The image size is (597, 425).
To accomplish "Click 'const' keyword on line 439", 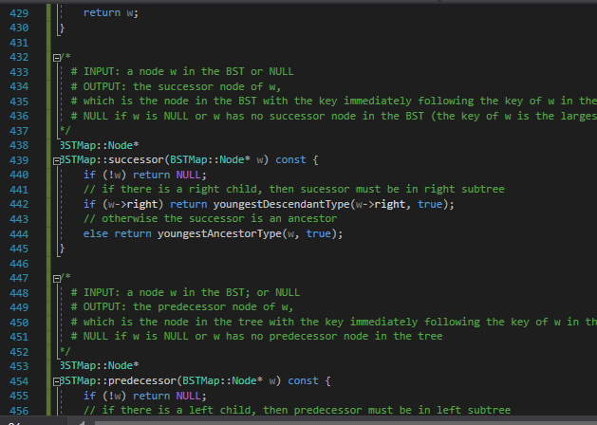I will [x=290, y=159].
